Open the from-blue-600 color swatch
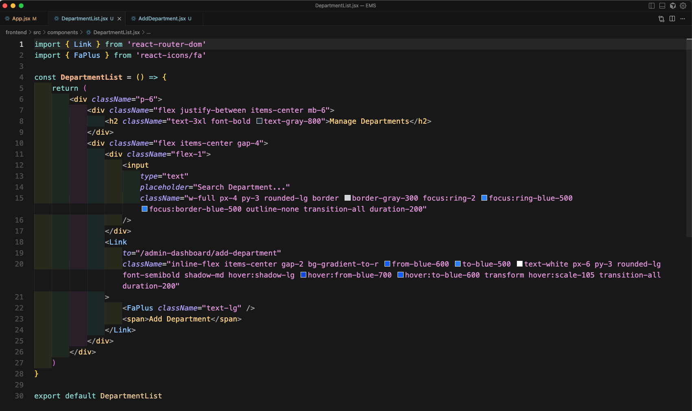 tap(387, 264)
